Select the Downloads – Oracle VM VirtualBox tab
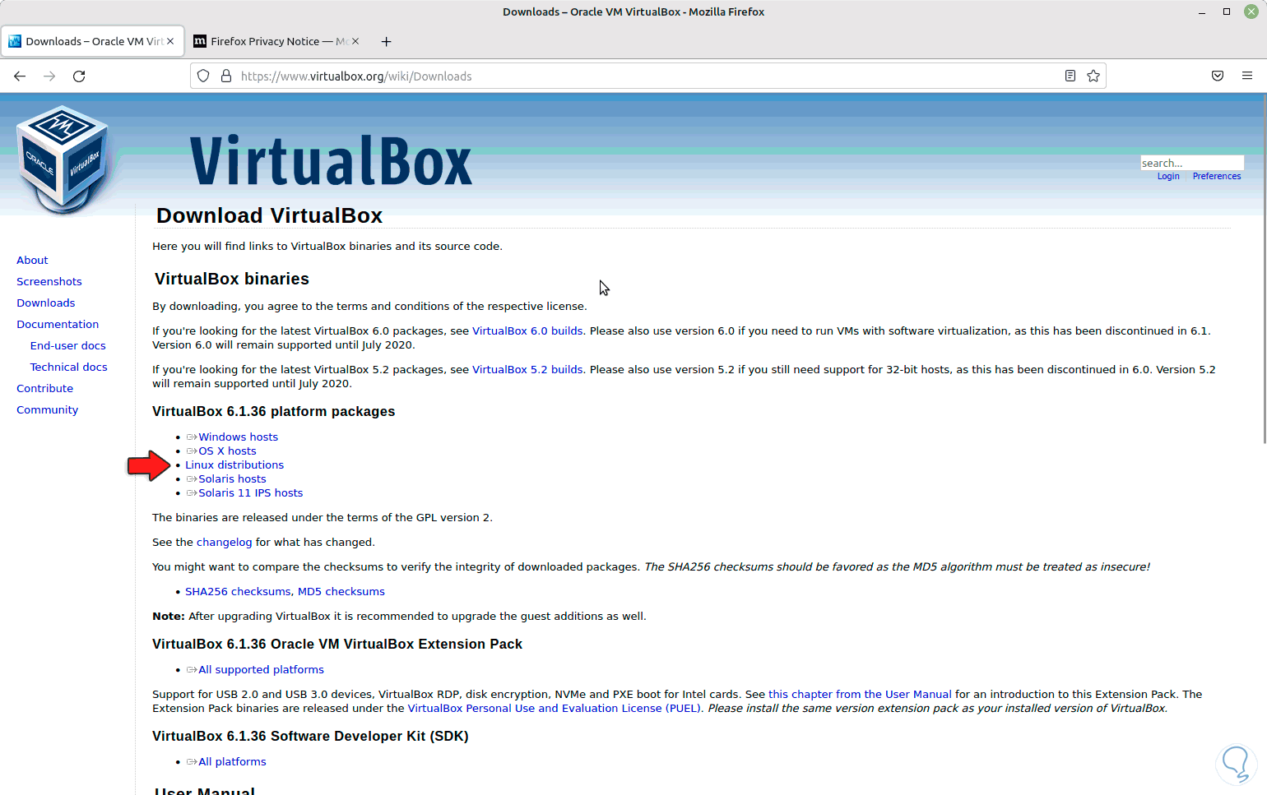The height and width of the screenshot is (795, 1267). (x=92, y=41)
